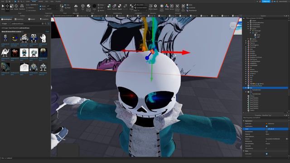Click the Color property swatch in Properties
The width and height of the screenshot is (290, 163).
[x=266, y=129]
